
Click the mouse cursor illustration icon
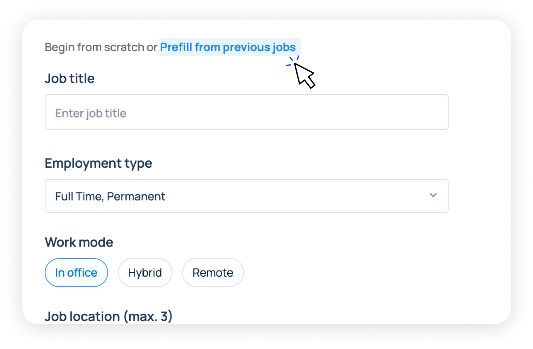coord(304,75)
